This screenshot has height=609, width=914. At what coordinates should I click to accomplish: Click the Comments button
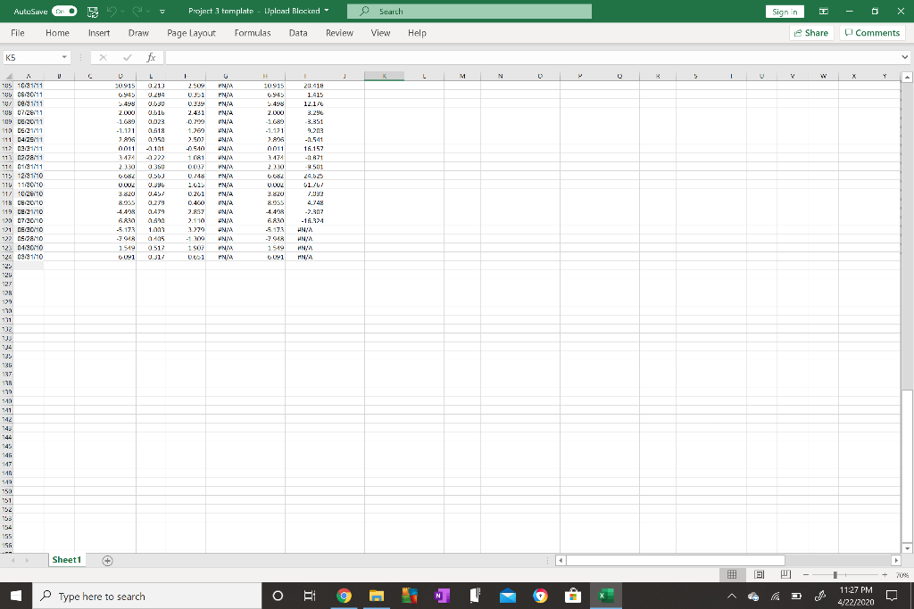(x=870, y=33)
